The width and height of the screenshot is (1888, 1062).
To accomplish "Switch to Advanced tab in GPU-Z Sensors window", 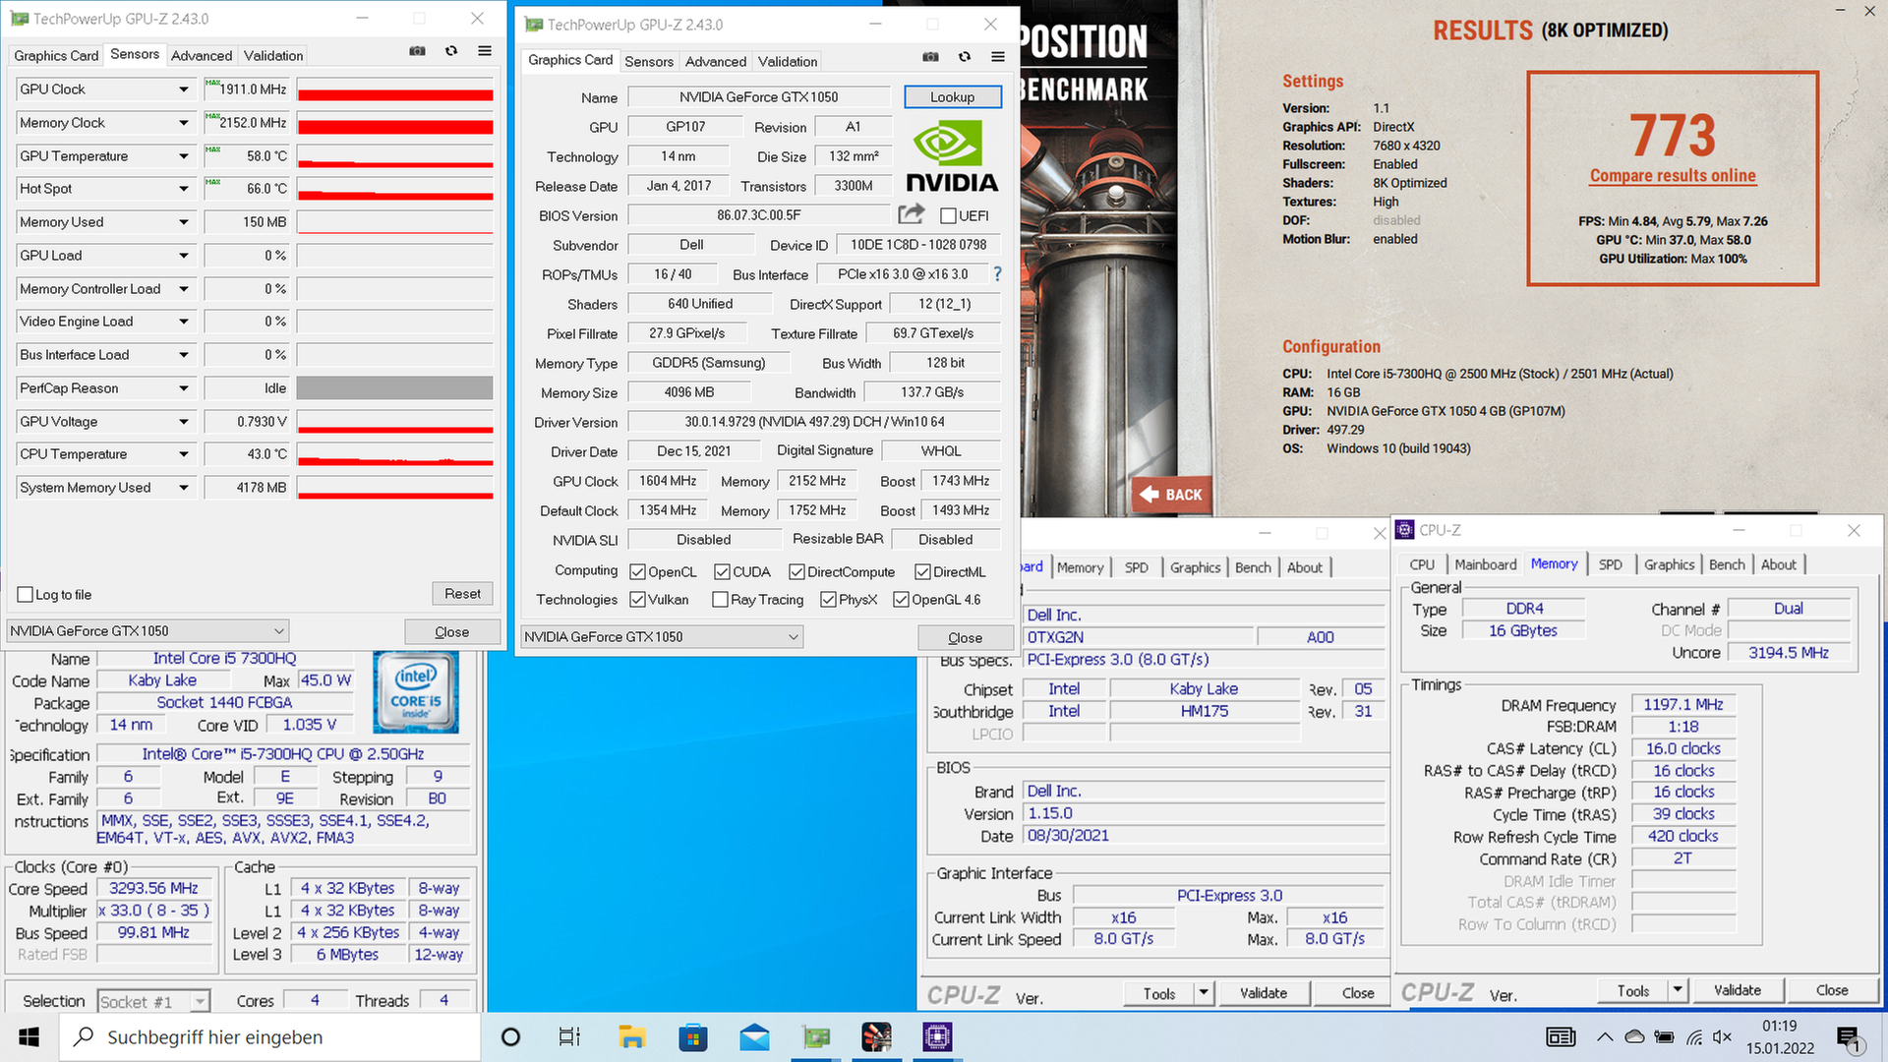I will pos(202,56).
